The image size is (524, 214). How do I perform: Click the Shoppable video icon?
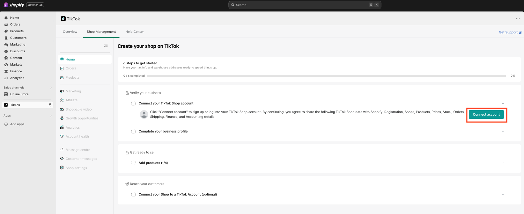click(x=62, y=110)
